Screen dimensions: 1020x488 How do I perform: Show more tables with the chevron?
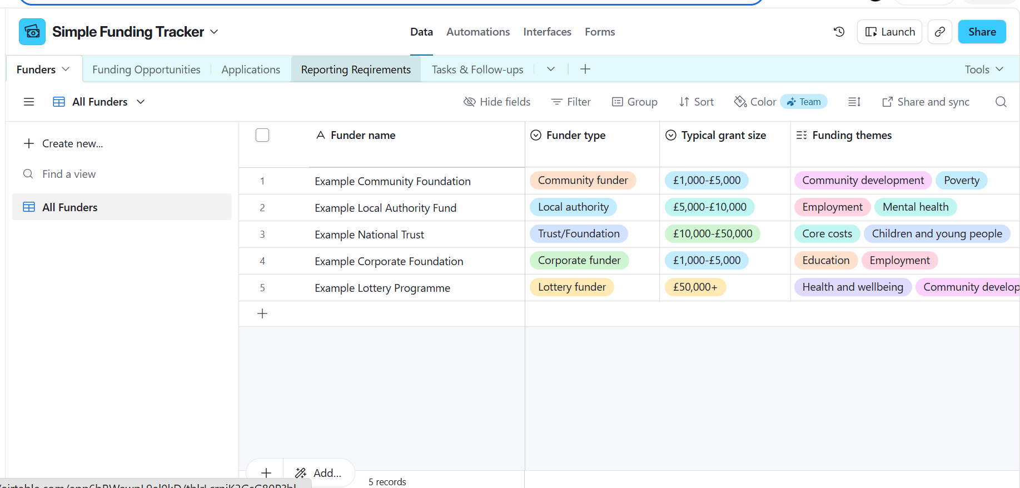click(x=551, y=69)
